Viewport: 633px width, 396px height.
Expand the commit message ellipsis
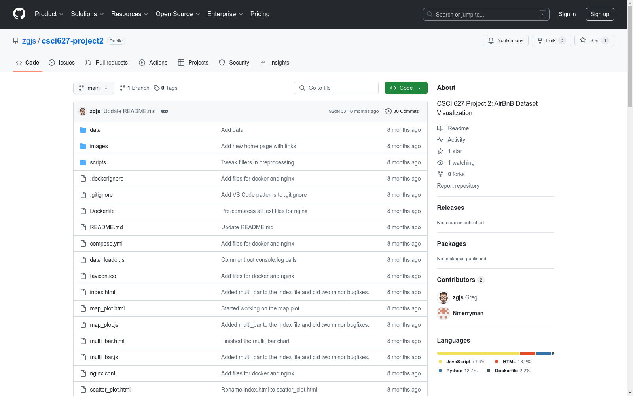pos(165,111)
